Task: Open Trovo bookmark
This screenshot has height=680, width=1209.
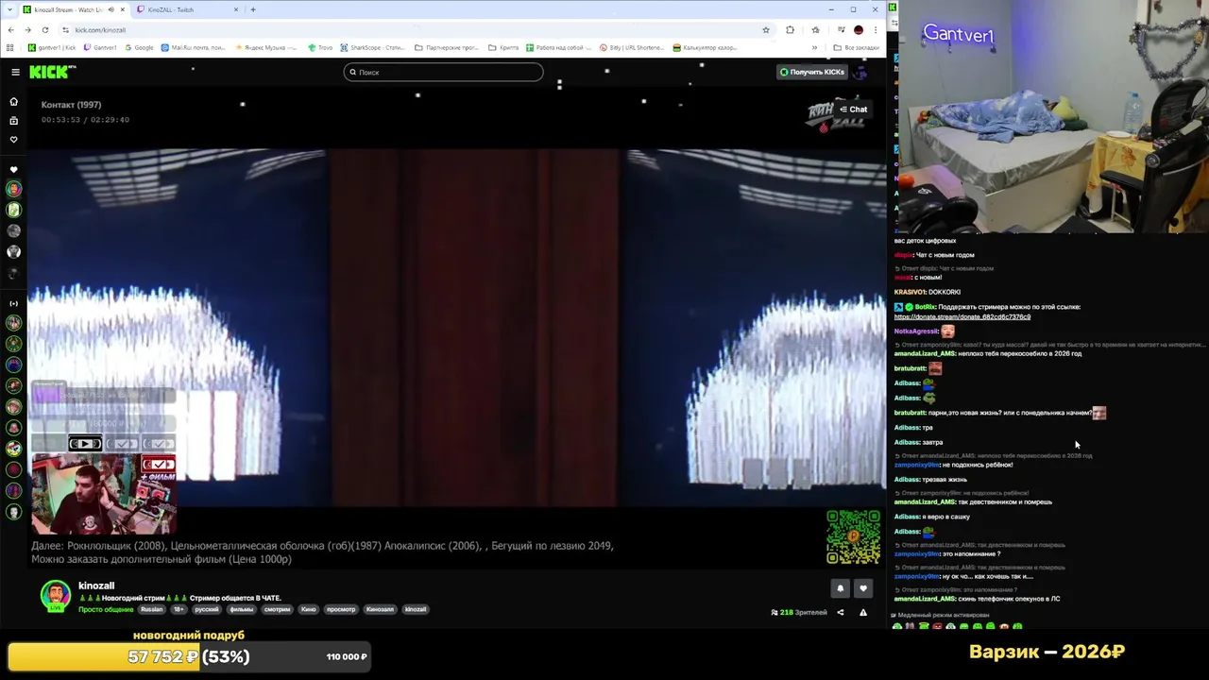Action: pos(320,47)
